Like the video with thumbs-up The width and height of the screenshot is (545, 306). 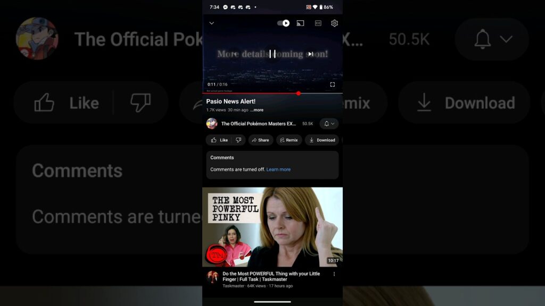pos(219,140)
